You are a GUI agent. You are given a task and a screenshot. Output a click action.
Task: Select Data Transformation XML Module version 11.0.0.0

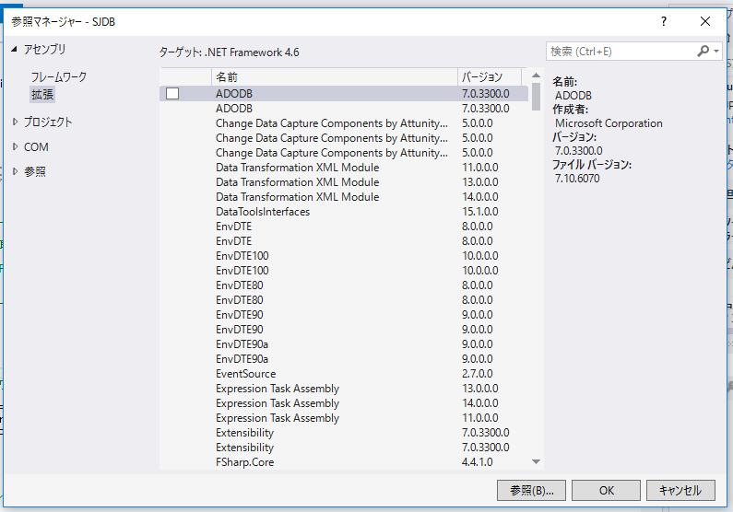(344, 168)
